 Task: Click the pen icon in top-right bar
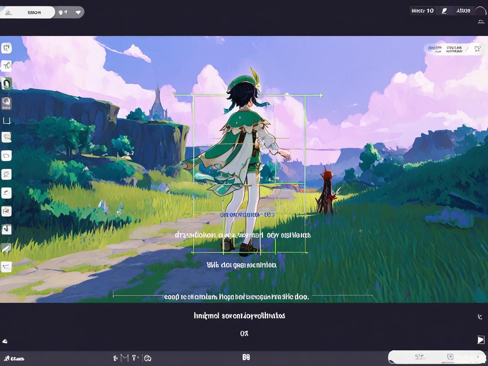pos(444,11)
